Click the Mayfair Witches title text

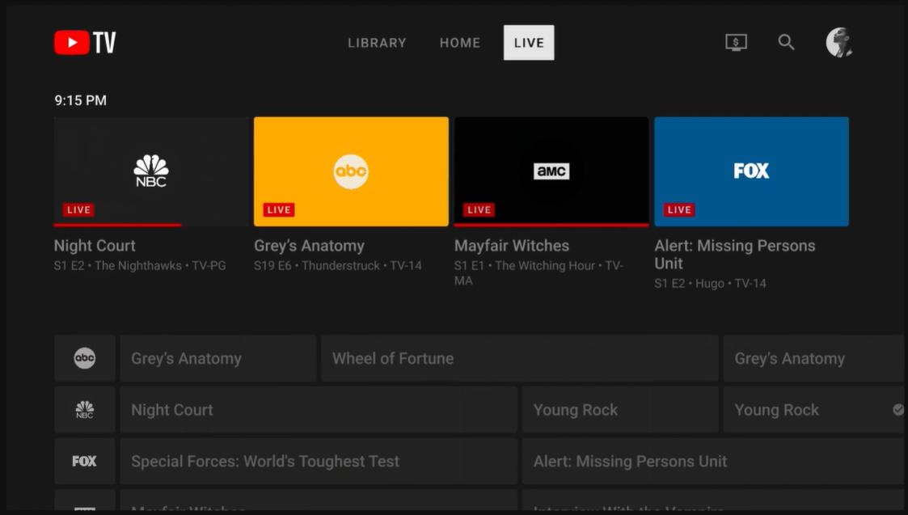pyautogui.click(x=512, y=246)
